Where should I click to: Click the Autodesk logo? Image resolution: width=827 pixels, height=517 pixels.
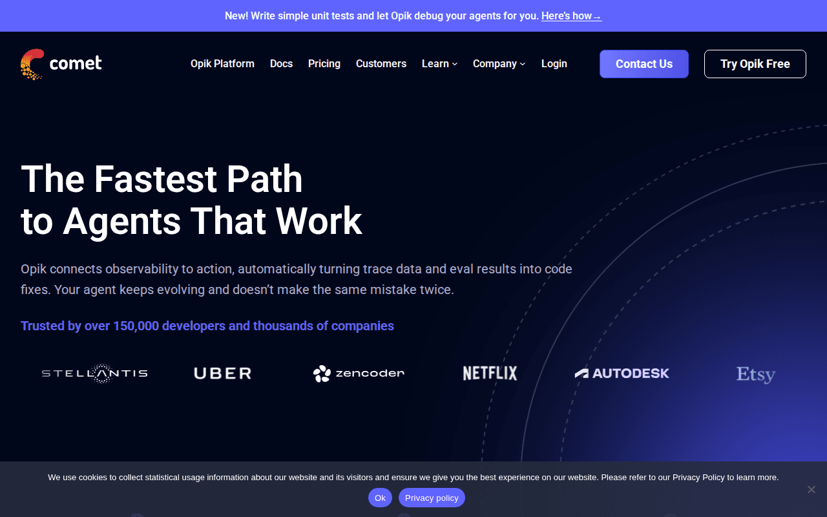coord(622,373)
